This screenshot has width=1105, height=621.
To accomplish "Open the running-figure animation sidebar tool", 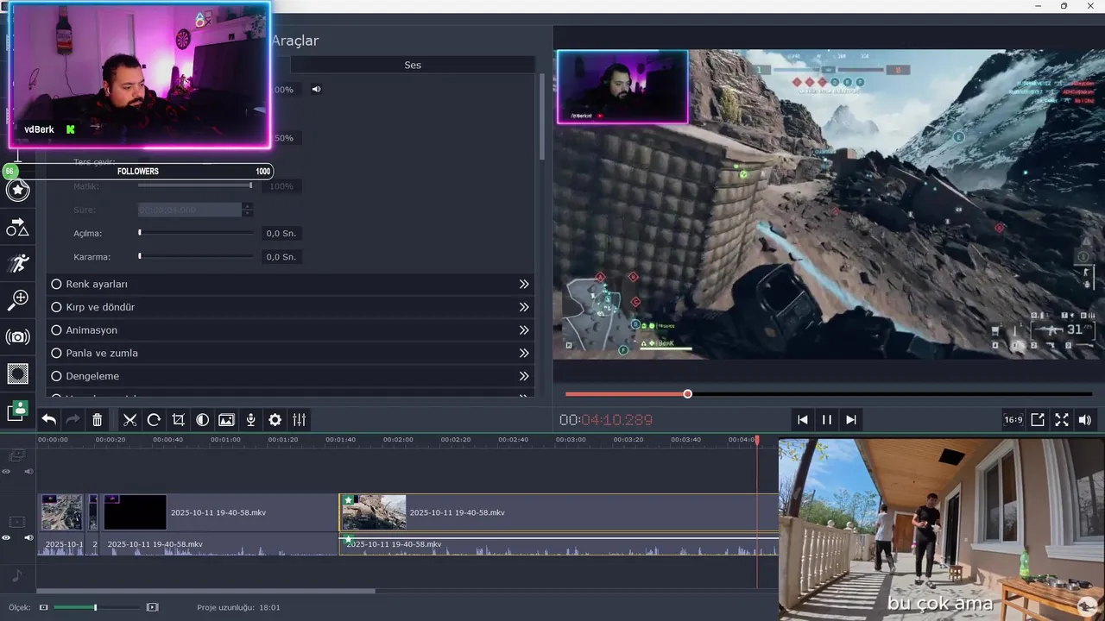I will [x=17, y=263].
